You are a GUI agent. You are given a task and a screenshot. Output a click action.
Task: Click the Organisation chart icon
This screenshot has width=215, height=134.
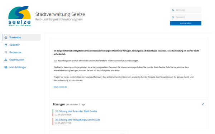tap(6, 60)
